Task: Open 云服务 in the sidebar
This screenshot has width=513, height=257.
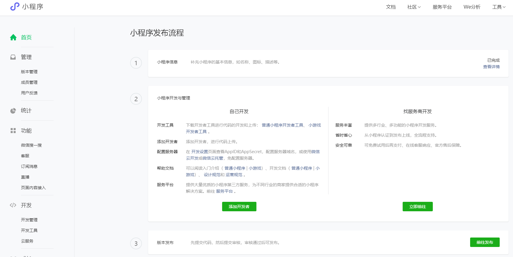Action: coord(27,241)
